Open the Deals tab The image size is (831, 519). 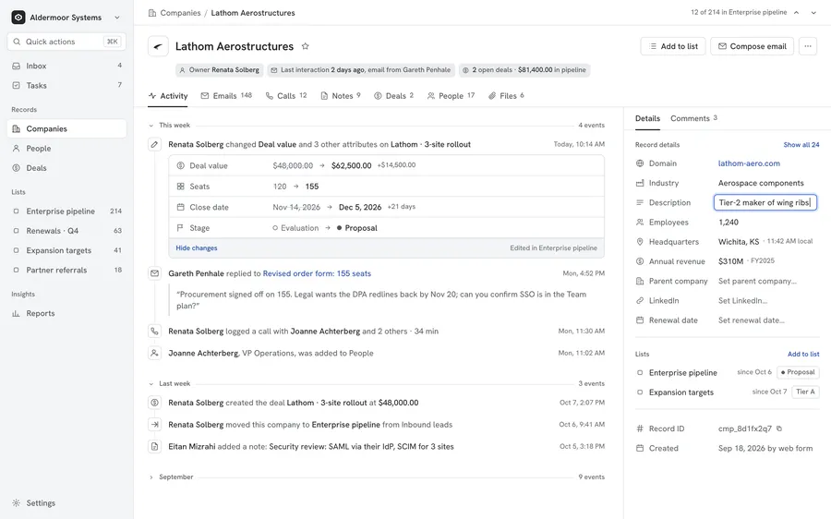pyautogui.click(x=393, y=96)
